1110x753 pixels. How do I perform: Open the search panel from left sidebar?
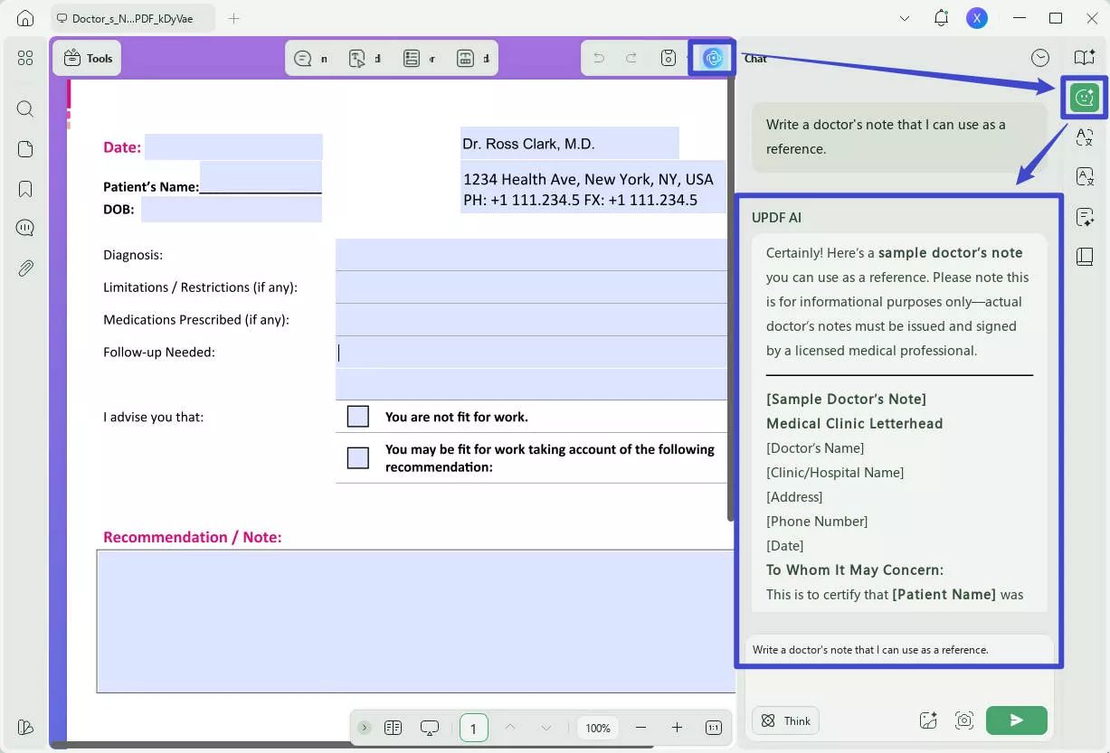coord(25,109)
